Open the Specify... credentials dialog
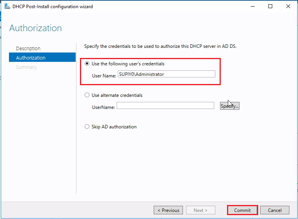 click(x=230, y=106)
